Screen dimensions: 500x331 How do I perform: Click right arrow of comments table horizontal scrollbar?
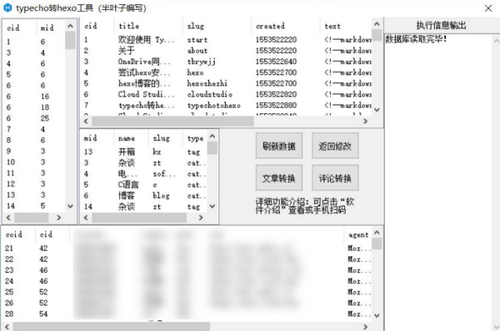pos(366,327)
